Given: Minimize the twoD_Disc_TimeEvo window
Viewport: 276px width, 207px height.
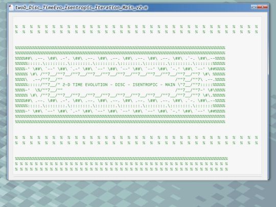Looking at the screenshot, I should [254, 7].
